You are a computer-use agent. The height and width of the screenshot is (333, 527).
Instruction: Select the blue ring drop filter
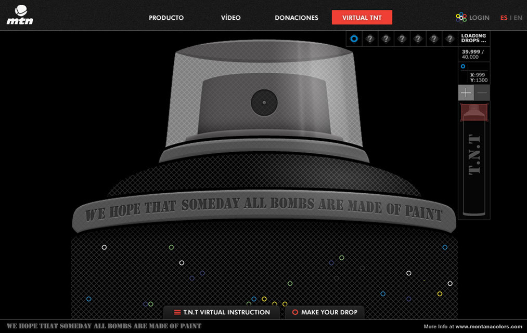[354, 39]
